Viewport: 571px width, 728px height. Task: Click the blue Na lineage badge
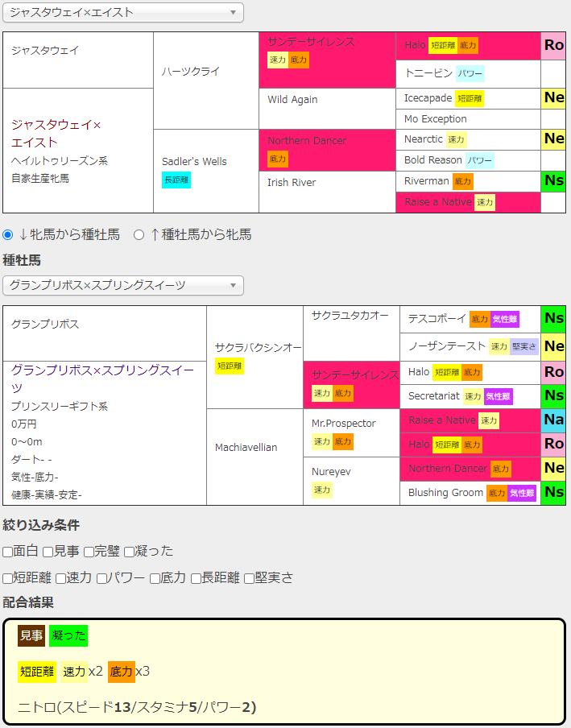coord(553,420)
